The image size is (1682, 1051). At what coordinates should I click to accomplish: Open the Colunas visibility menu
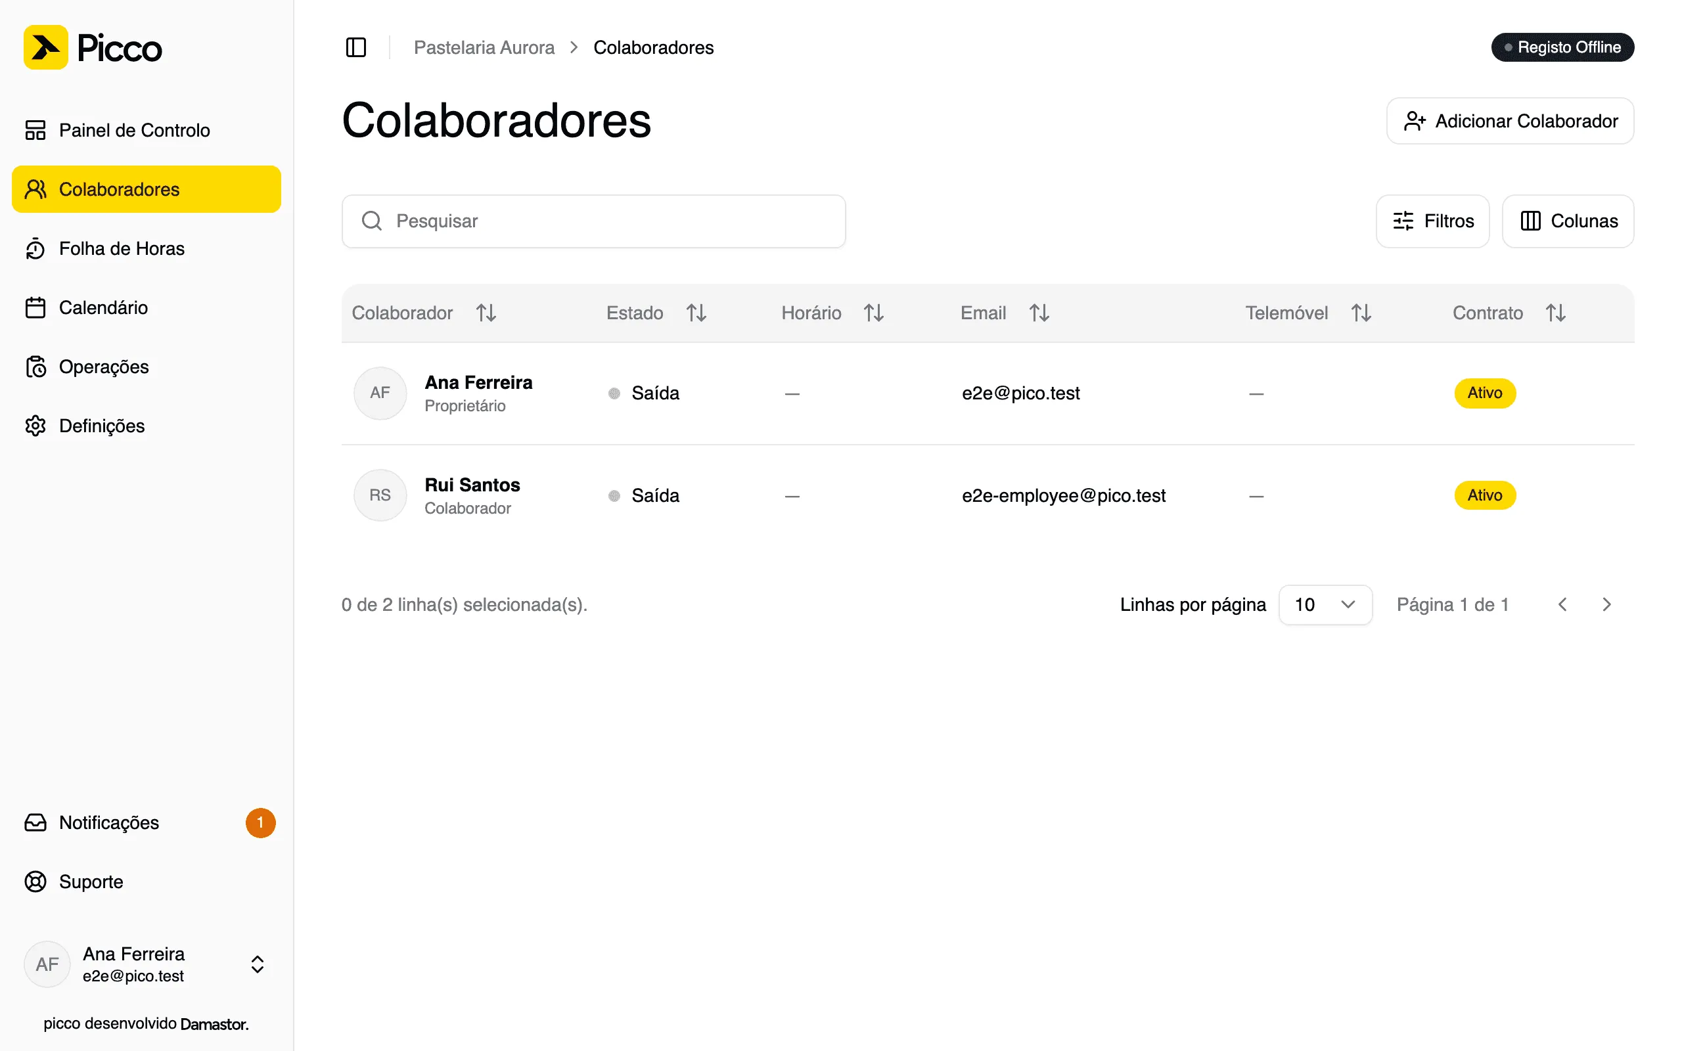1568,221
